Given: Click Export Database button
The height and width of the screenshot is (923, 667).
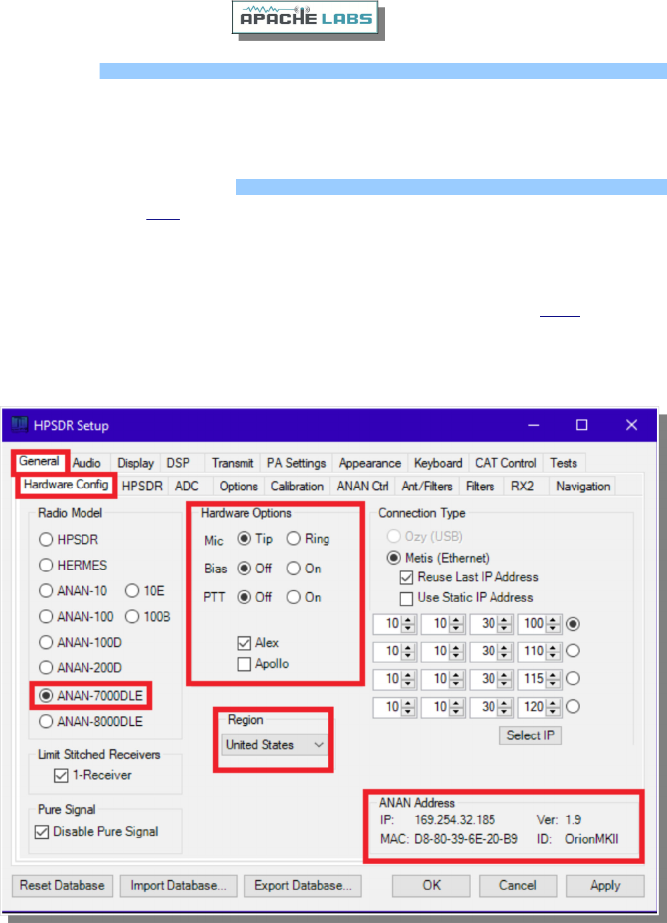Looking at the screenshot, I should tap(303, 886).
